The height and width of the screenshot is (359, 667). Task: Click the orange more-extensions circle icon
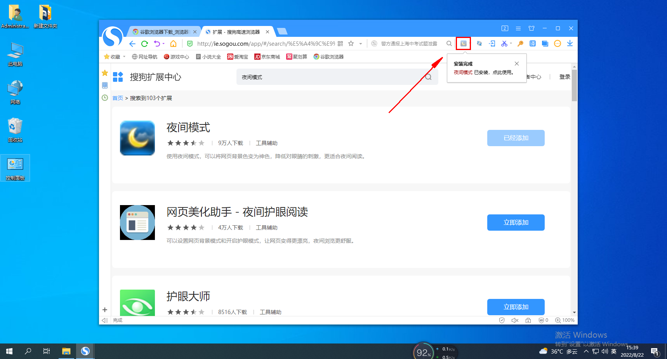point(558,43)
